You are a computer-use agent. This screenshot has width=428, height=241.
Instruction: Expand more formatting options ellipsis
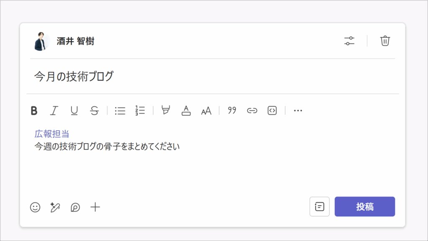tap(298, 111)
